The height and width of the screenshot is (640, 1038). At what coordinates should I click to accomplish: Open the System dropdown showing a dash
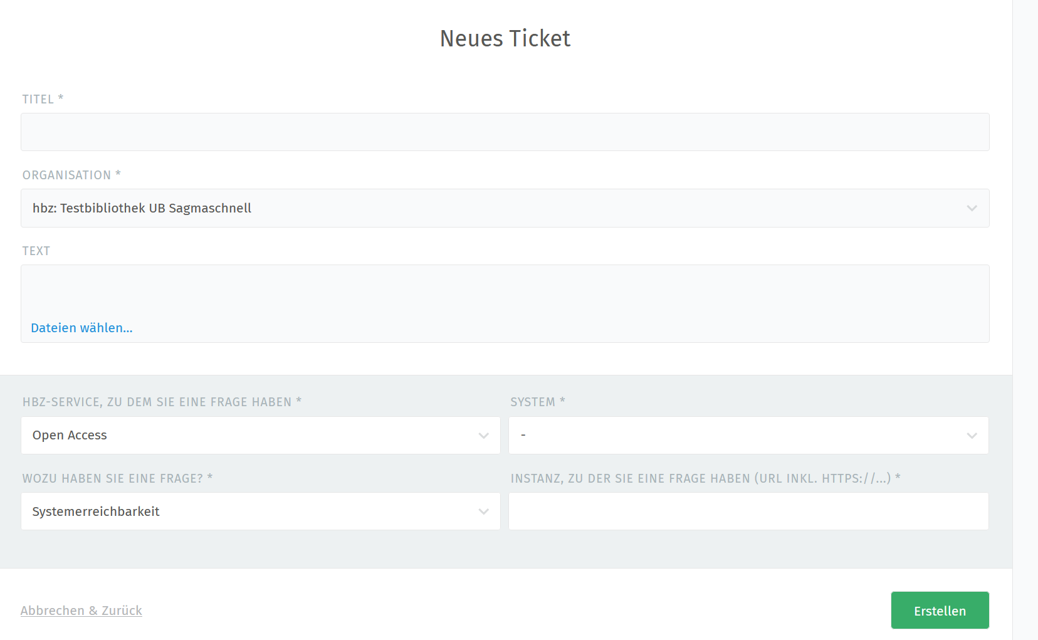tap(740, 436)
